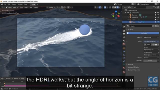Hide Collection 1 with eye icon
The image size is (160, 90).
158,13
